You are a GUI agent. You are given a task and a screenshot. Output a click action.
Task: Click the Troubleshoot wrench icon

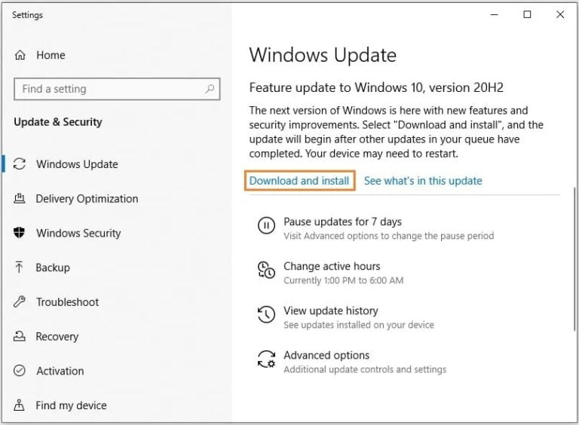point(20,302)
